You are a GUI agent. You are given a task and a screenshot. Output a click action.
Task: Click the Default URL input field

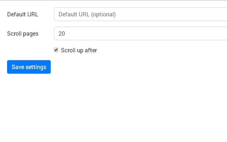point(140,14)
